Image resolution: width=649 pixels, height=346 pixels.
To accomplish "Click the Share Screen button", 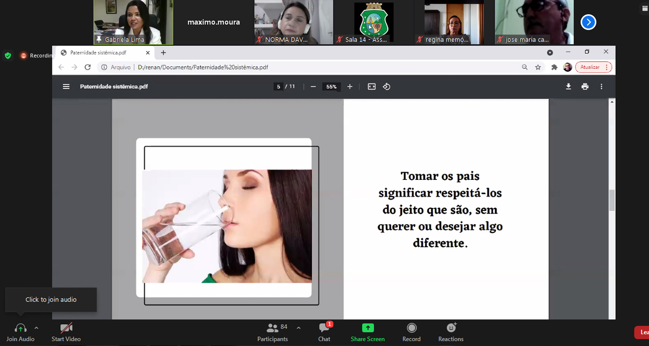I will click(368, 332).
